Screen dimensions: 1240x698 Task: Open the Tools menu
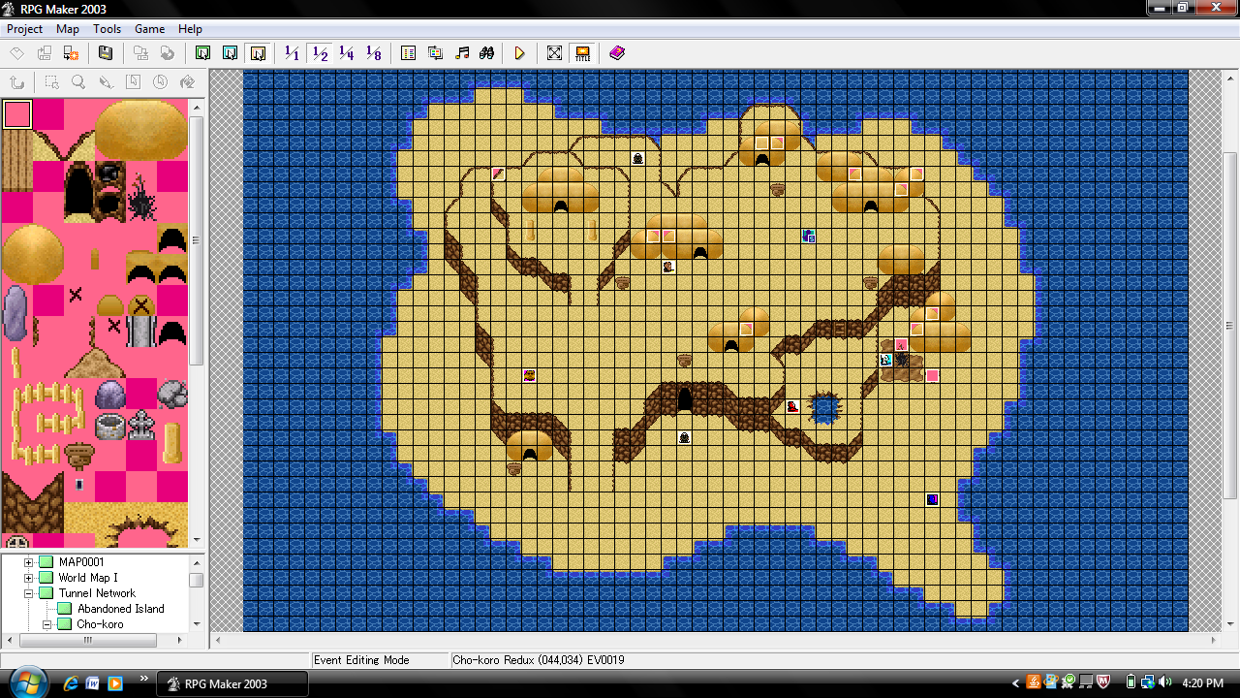[108, 29]
